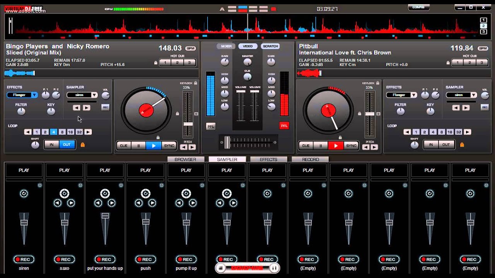Screen dimensions: 495x278
Task: Click right deck sampler REC button
Action: coord(485,107)
